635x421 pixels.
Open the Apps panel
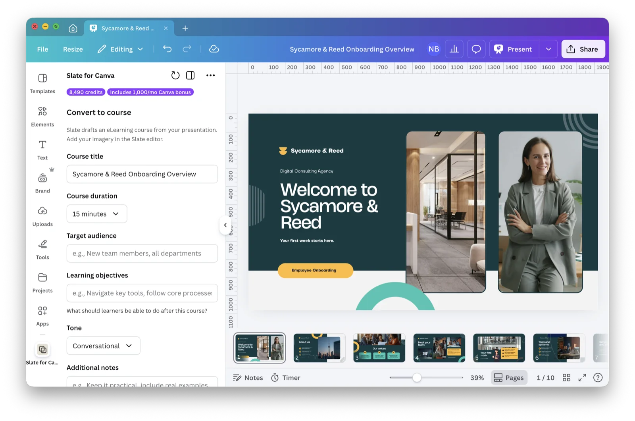(42, 316)
